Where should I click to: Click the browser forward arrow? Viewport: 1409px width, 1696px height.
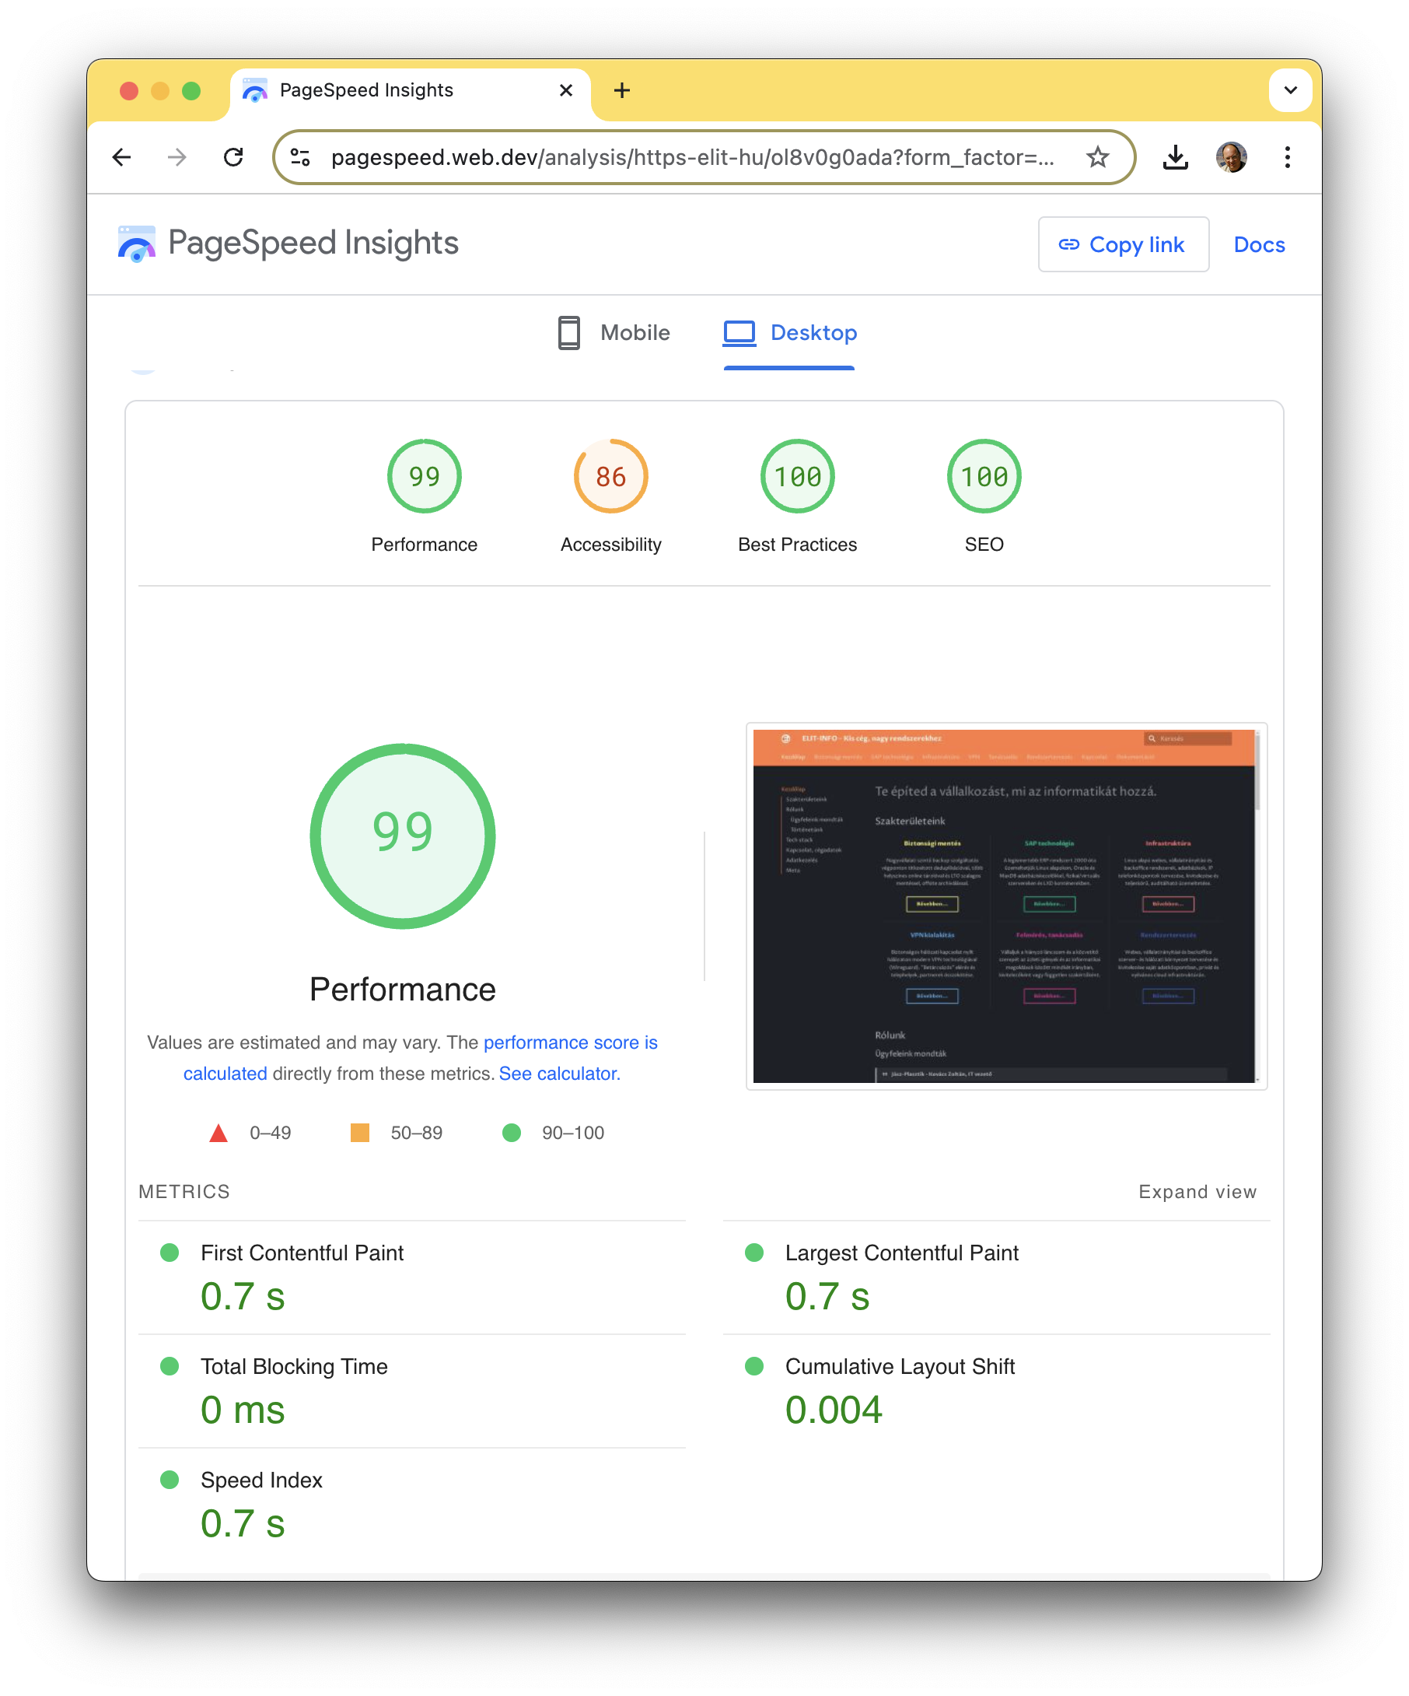(177, 157)
